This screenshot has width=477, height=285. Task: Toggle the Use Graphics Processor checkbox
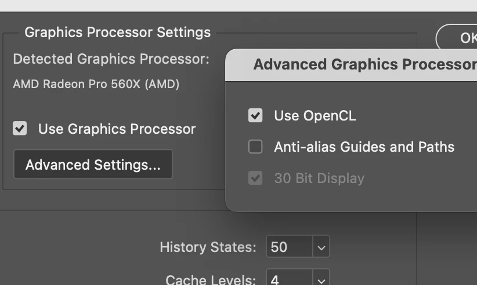tap(20, 128)
